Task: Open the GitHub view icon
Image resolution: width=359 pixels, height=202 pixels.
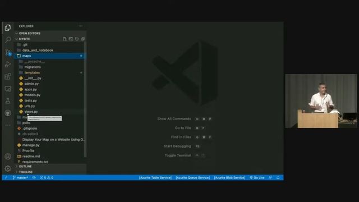Action: [8, 113]
